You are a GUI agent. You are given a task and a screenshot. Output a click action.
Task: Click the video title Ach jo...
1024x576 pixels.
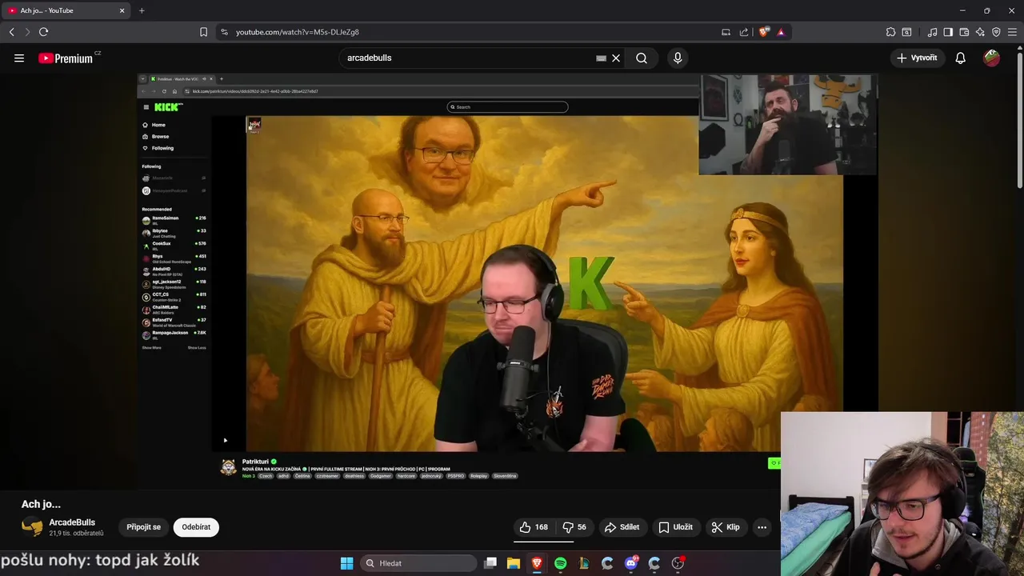coord(41,504)
